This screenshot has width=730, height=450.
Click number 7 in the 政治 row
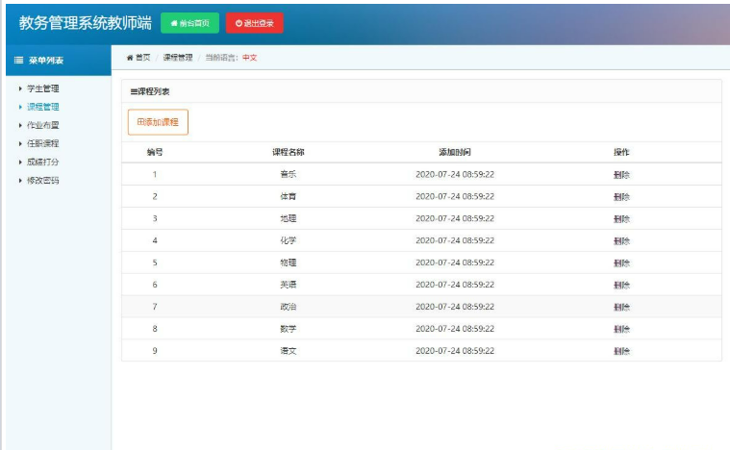[x=155, y=307]
